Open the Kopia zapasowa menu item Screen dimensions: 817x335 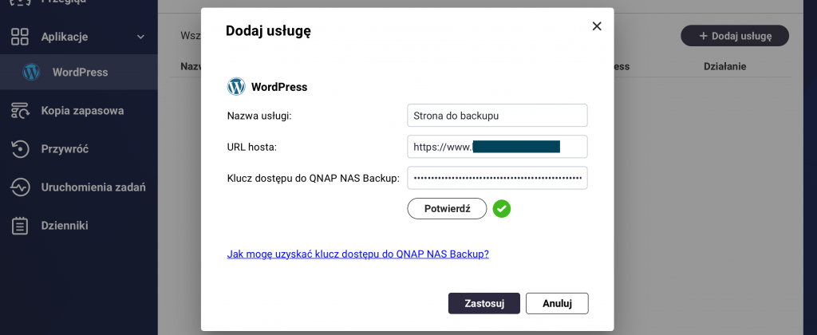coord(82,111)
